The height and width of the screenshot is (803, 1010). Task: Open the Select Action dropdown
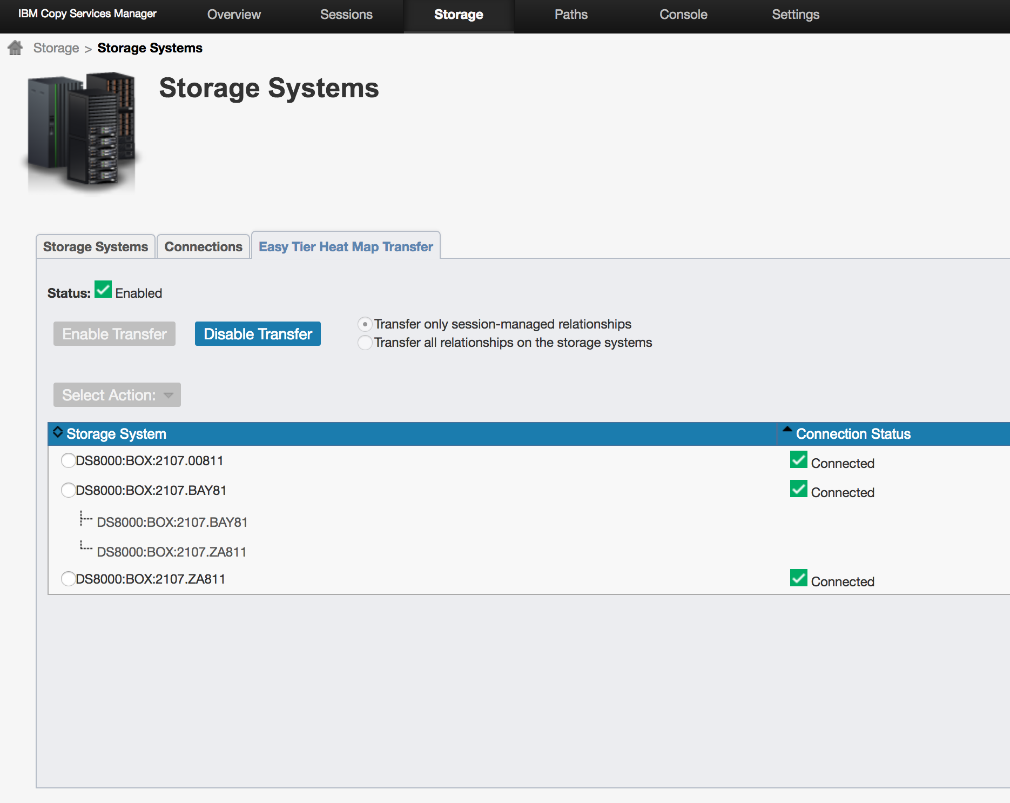point(117,395)
